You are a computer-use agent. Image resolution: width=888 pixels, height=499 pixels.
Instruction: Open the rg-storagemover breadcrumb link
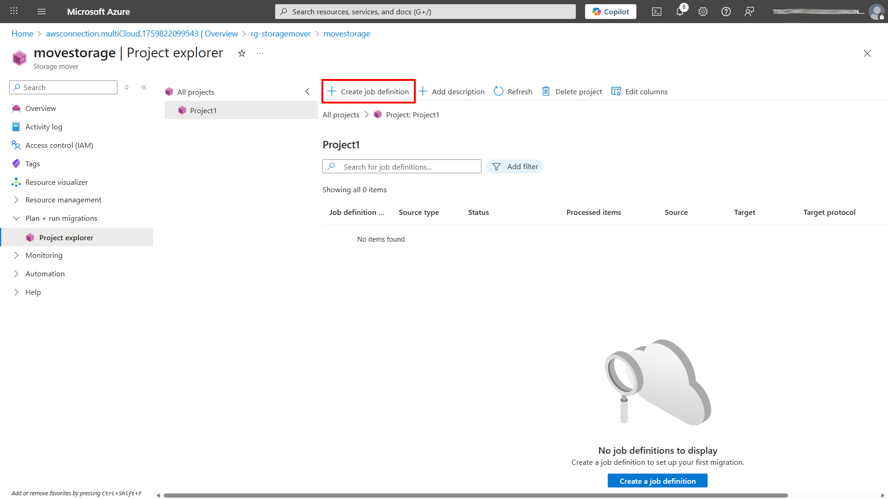coord(280,34)
